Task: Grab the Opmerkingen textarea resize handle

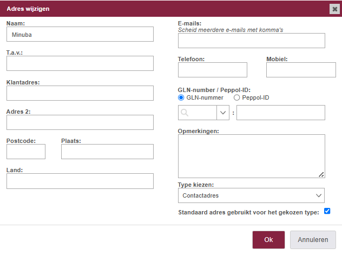Action: coord(321,174)
